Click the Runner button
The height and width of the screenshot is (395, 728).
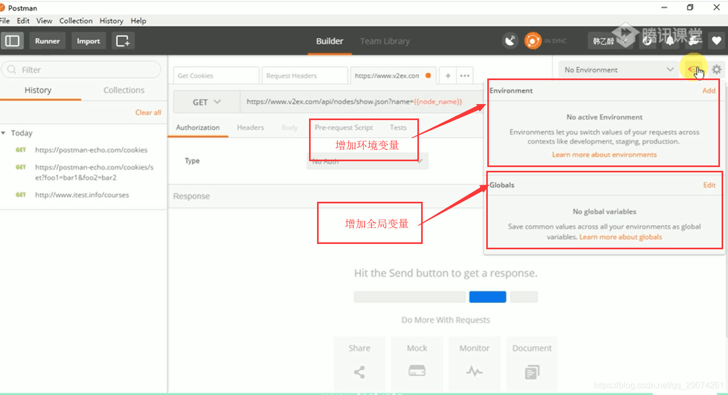(x=48, y=41)
